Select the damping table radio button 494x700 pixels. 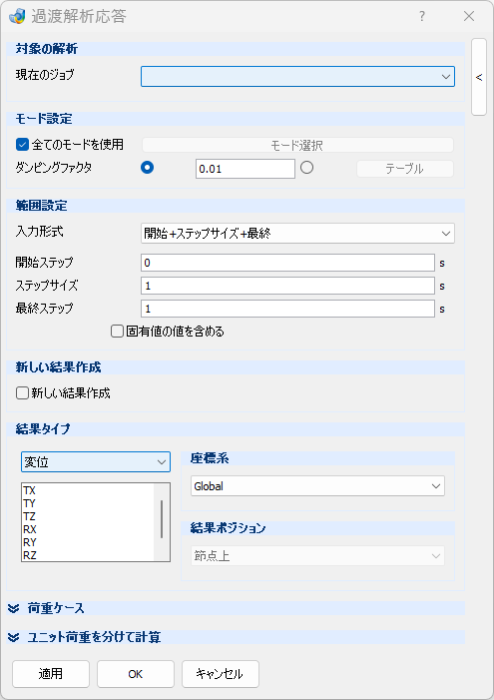(x=306, y=168)
